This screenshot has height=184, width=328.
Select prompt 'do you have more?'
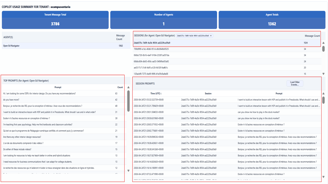click(64, 100)
